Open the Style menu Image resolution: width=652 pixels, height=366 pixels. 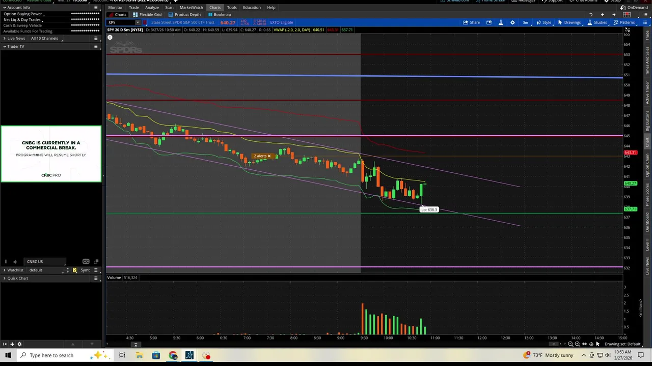[x=544, y=22]
